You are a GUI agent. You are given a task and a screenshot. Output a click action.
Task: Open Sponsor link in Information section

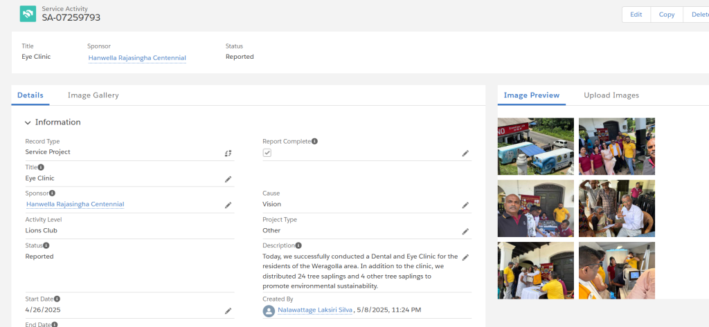coord(75,204)
